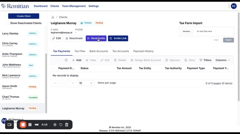Select John Matthews in client list
Screen dimensions: 240x134
pyautogui.click(x=23, y=66)
